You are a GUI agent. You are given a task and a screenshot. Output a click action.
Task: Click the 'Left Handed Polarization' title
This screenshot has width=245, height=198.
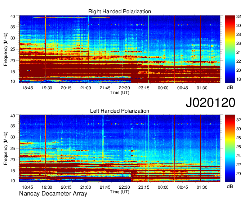(x=120, y=111)
